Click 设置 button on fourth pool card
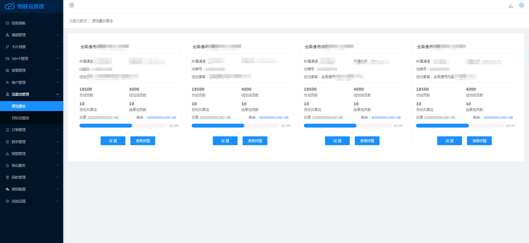 pos(450,141)
